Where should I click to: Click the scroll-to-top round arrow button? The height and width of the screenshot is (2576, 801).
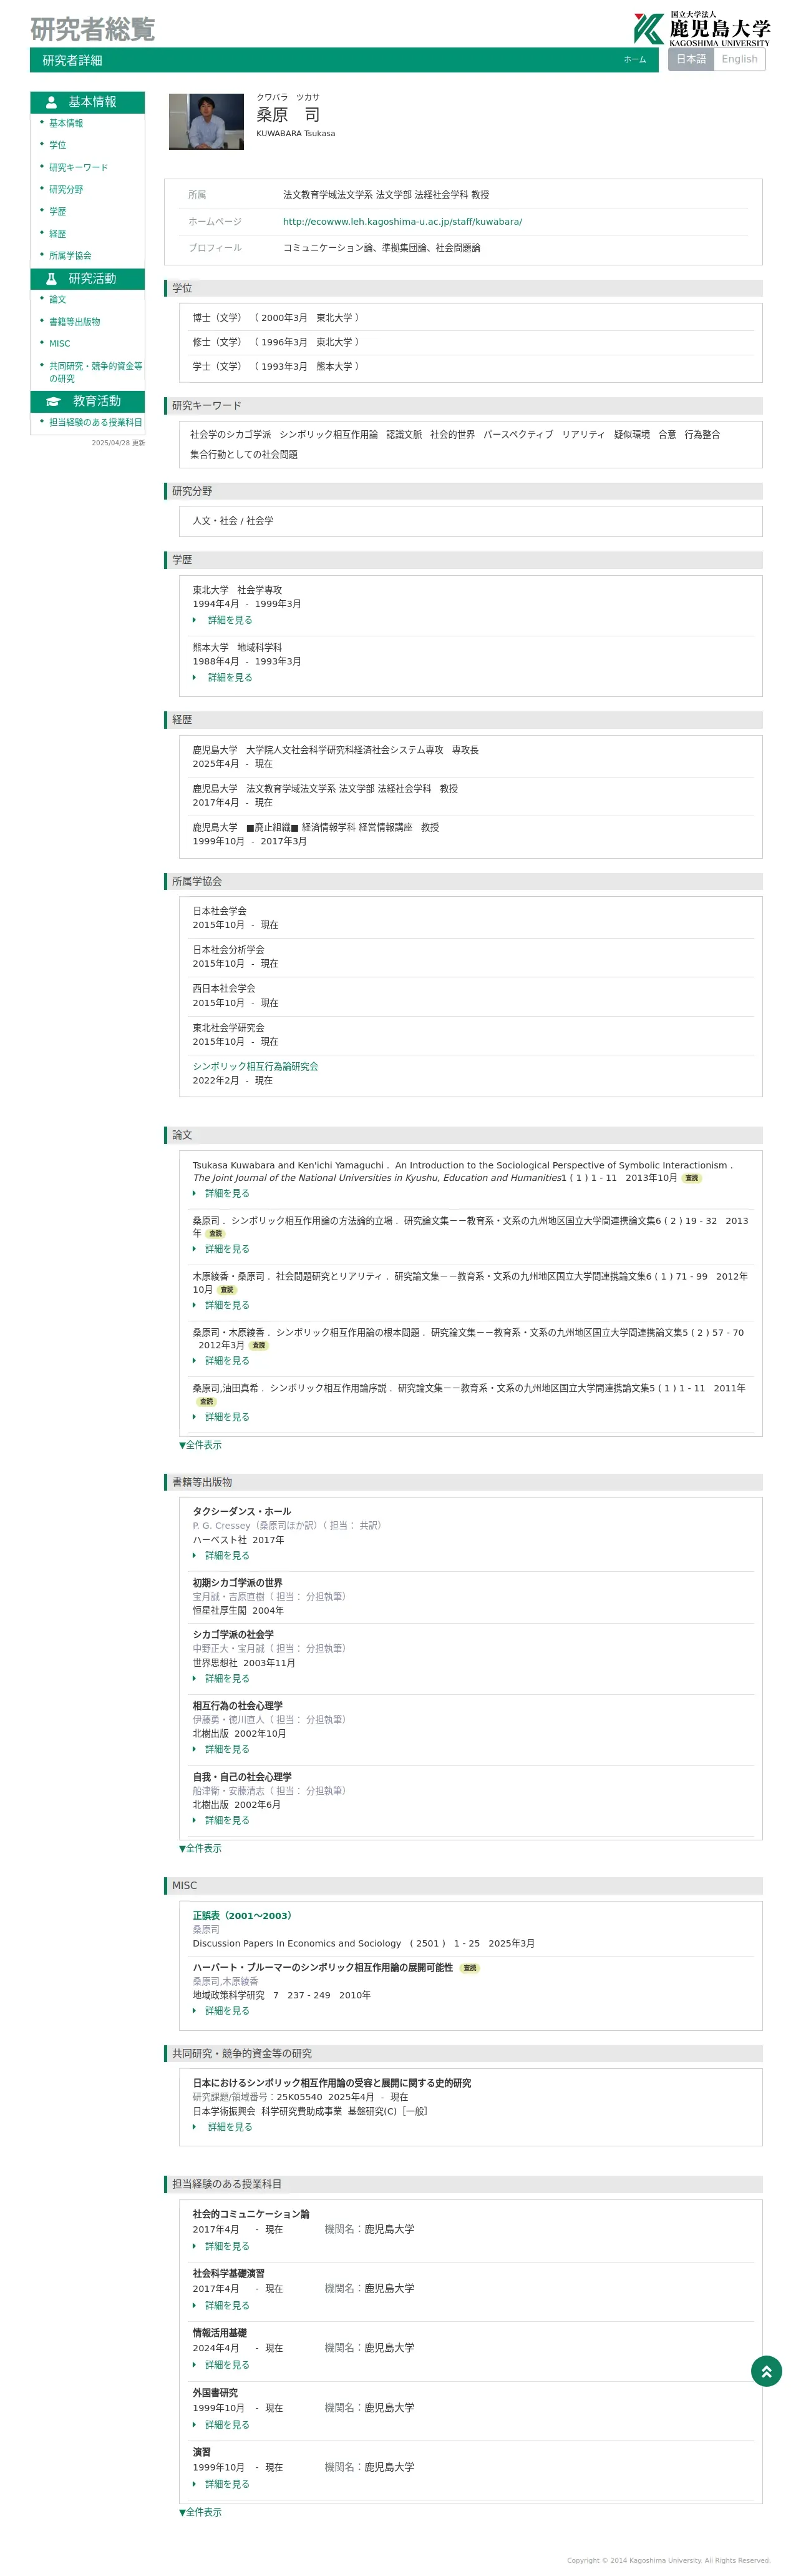[766, 2371]
